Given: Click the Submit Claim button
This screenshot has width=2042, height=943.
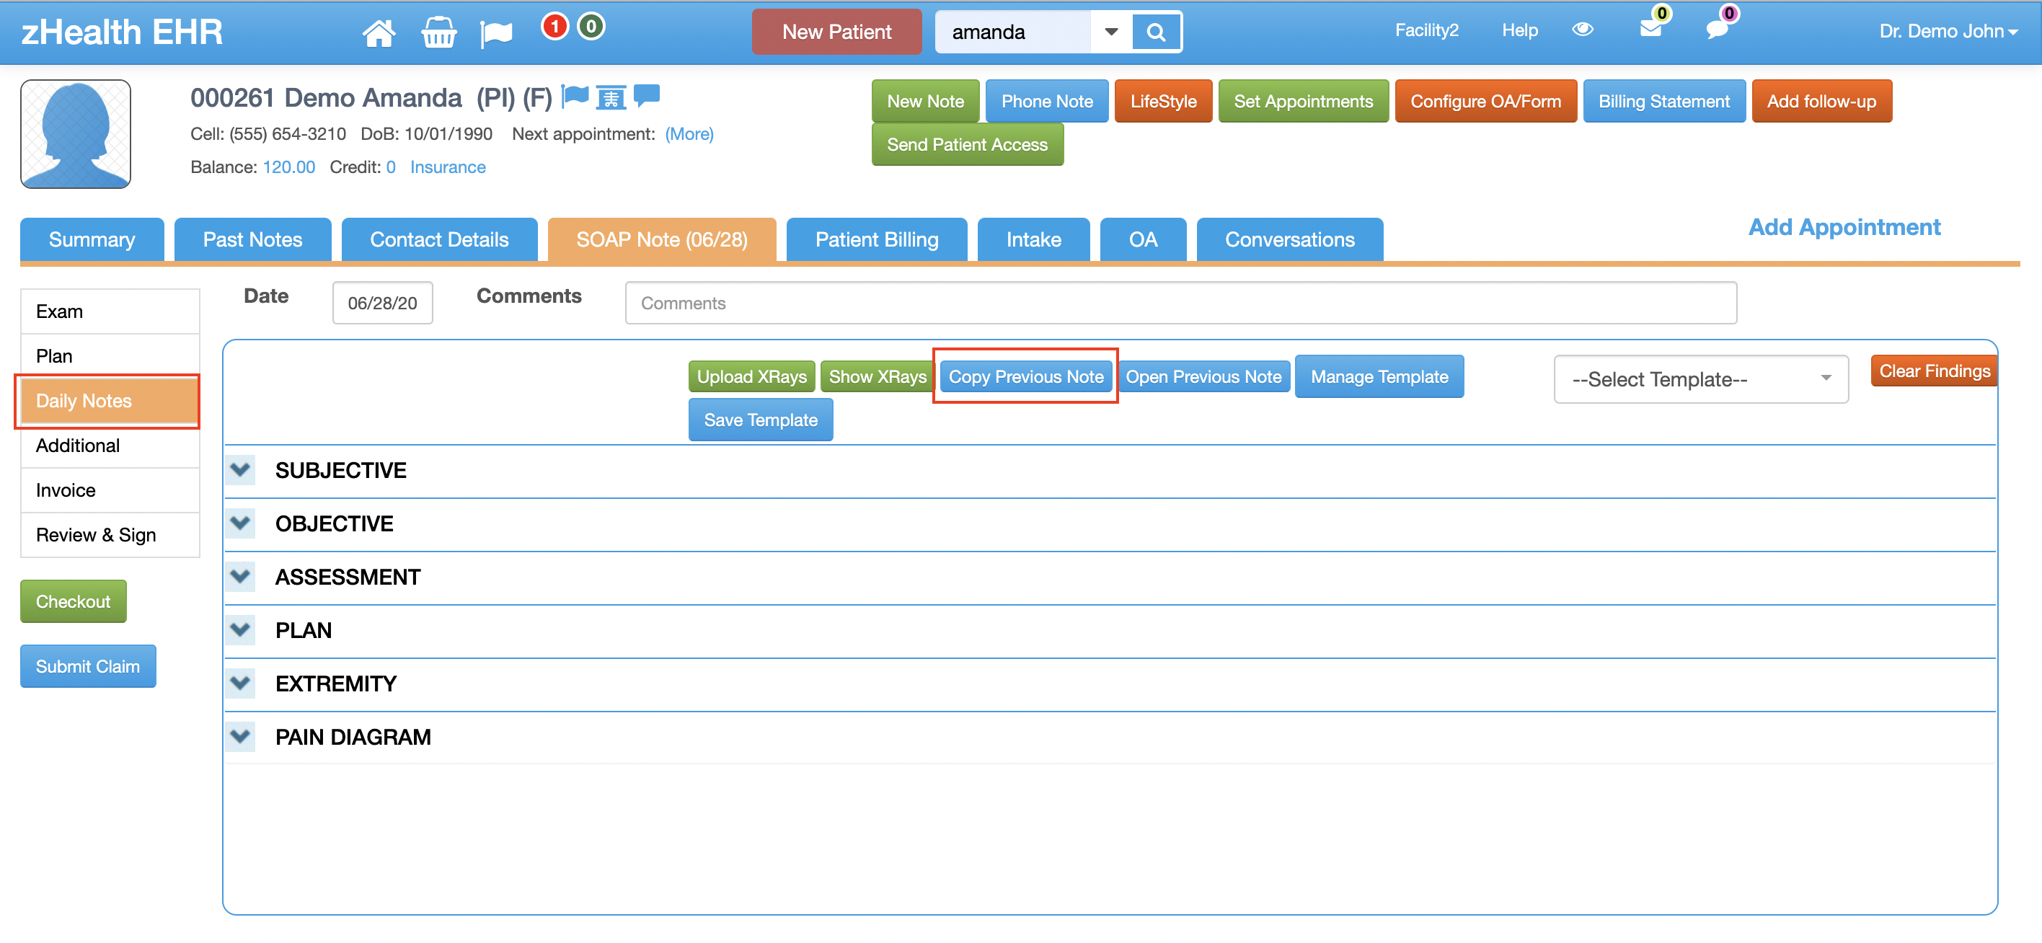Looking at the screenshot, I should (x=88, y=666).
